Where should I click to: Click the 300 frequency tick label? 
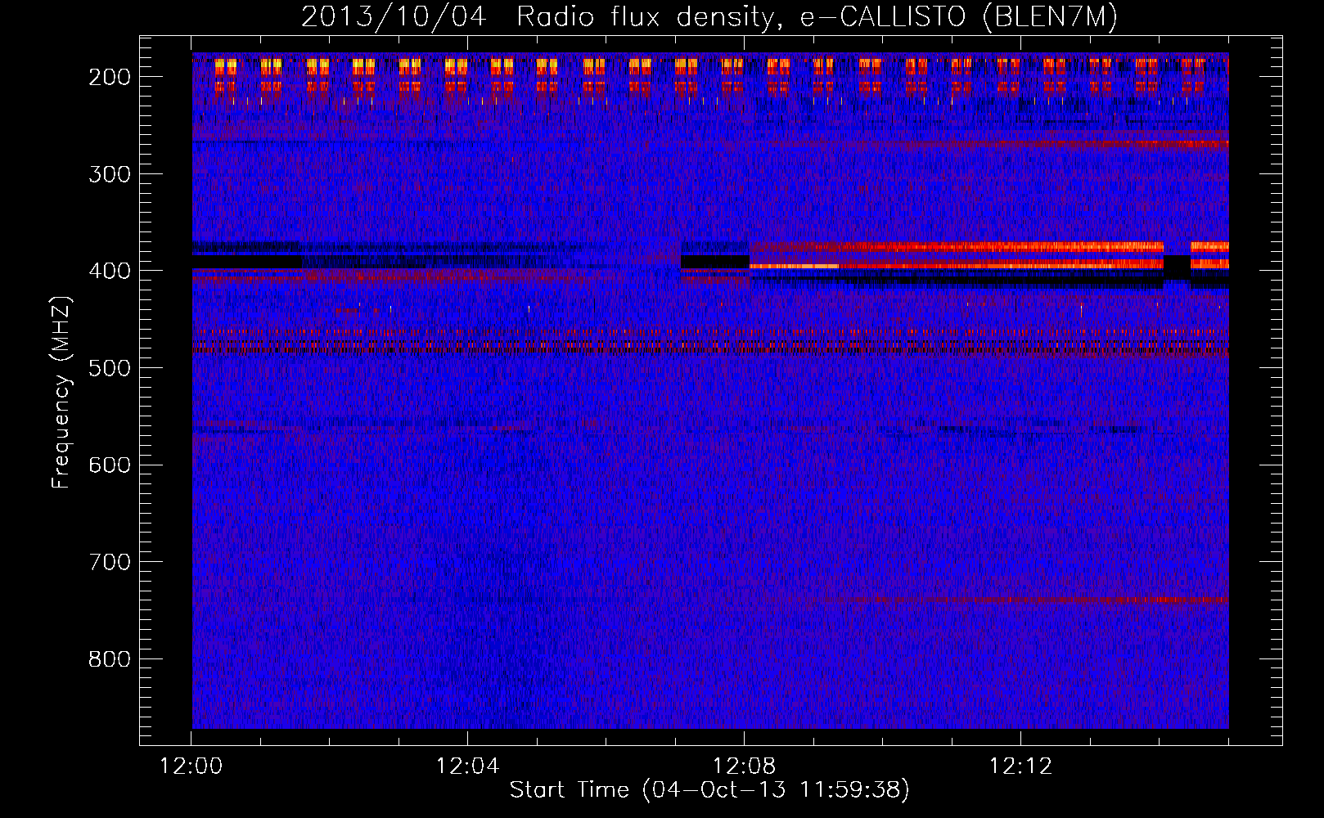[109, 173]
